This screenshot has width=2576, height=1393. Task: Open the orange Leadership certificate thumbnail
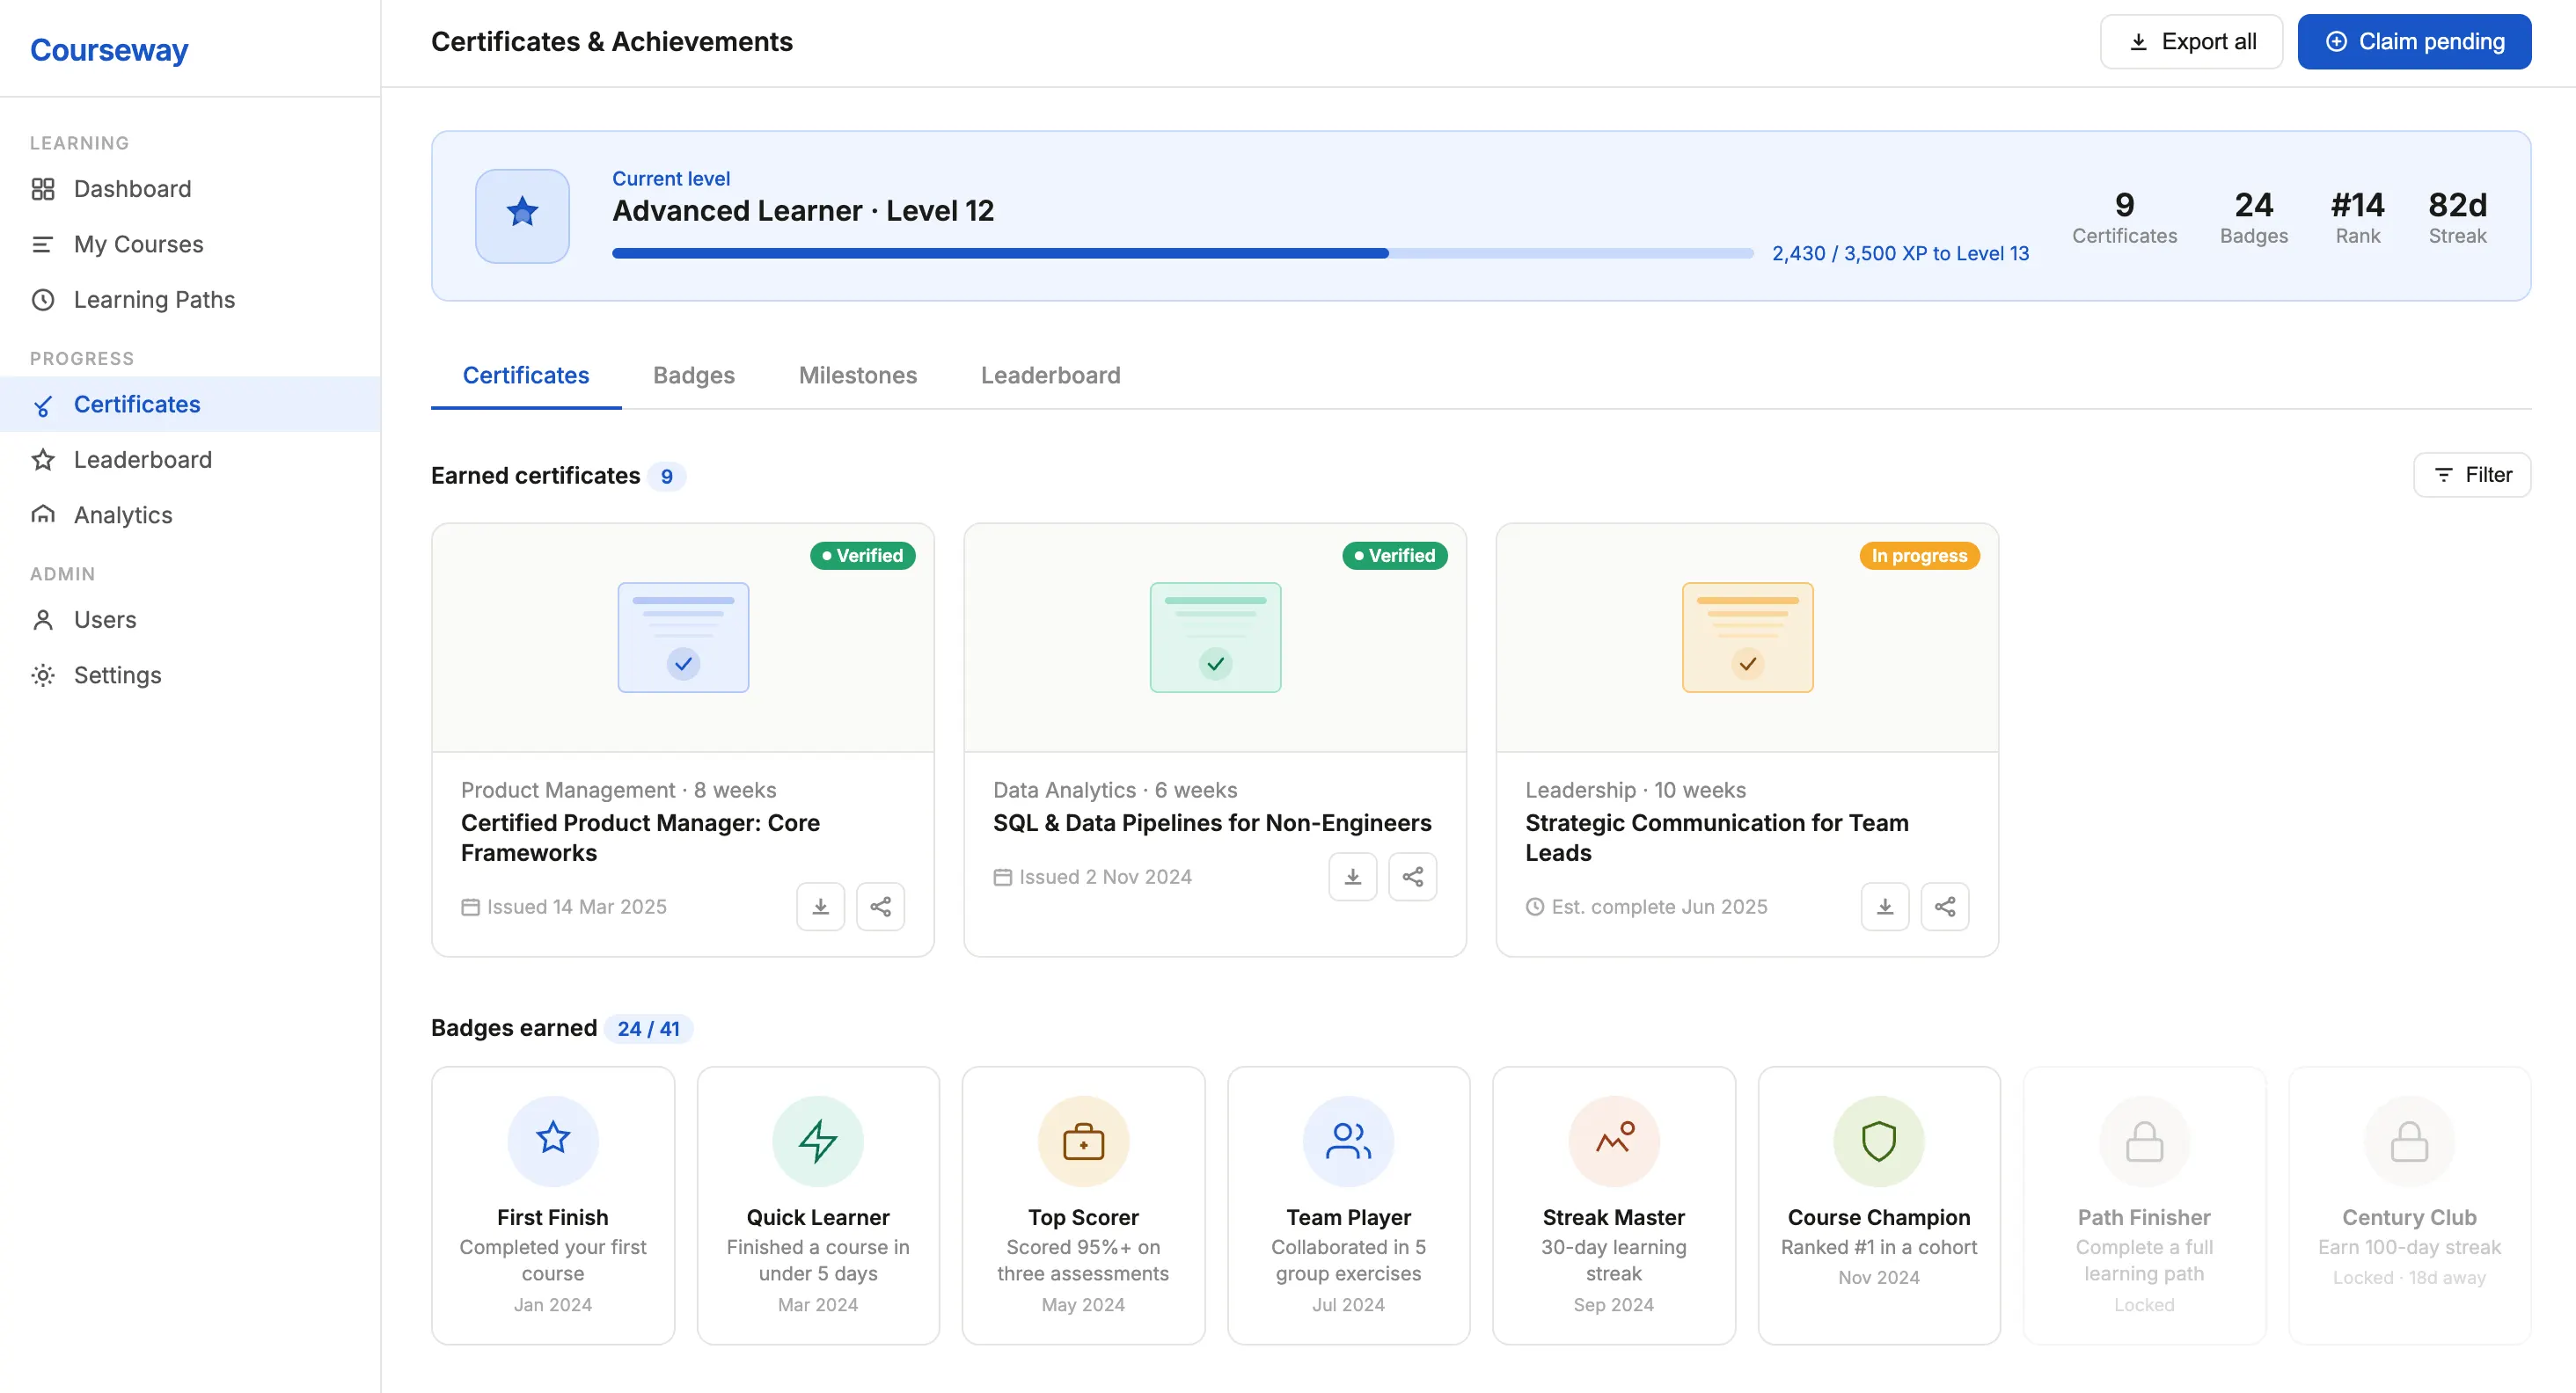click(x=1747, y=638)
